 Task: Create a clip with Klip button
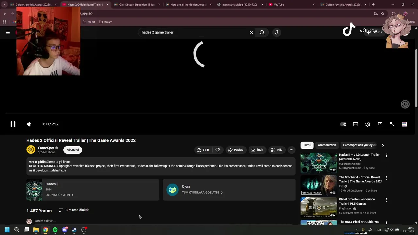[277, 150]
